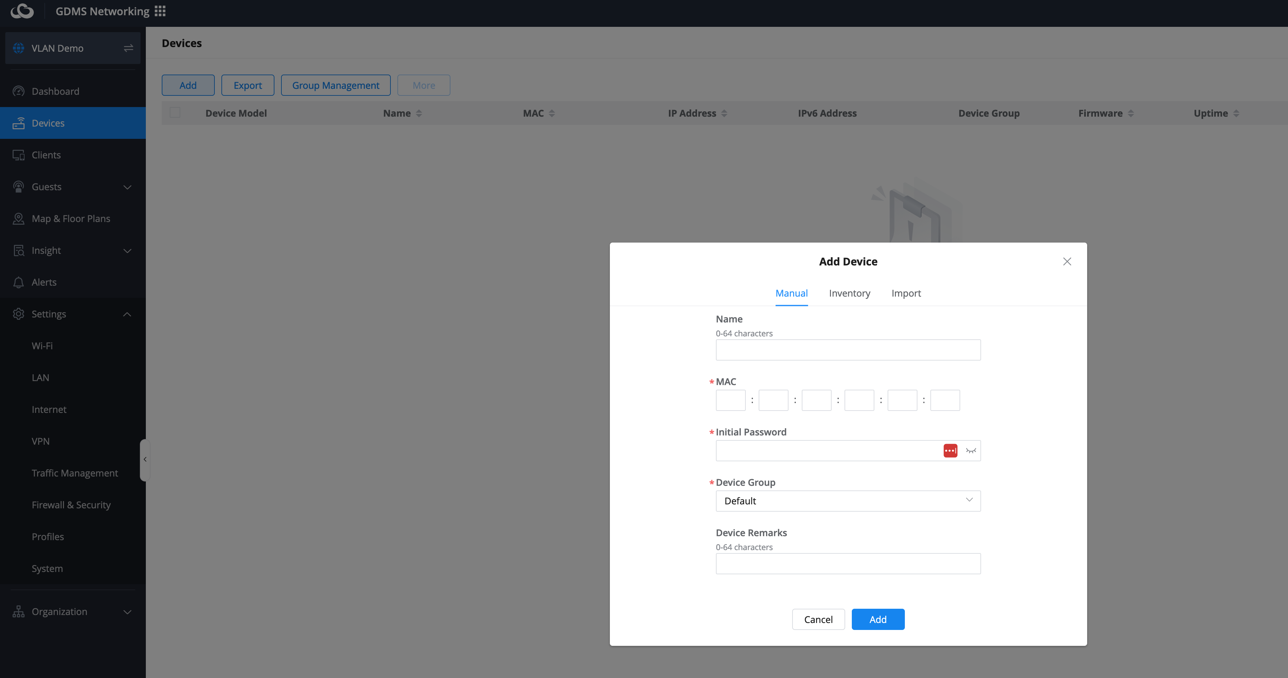Check the select-all devices checkbox

175,112
